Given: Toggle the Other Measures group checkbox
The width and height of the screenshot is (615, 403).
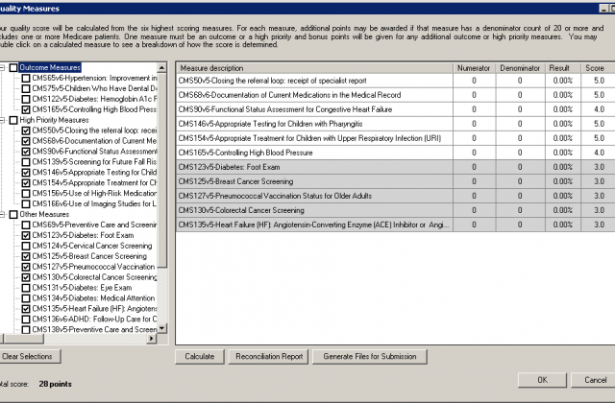Looking at the screenshot, I should (13, 215).
